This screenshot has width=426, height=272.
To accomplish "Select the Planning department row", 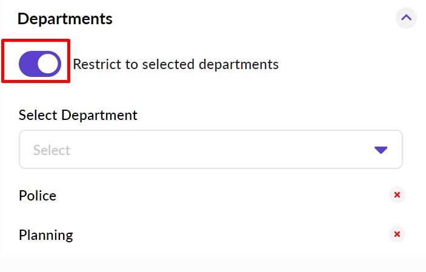I will click(x=182, y=235).
